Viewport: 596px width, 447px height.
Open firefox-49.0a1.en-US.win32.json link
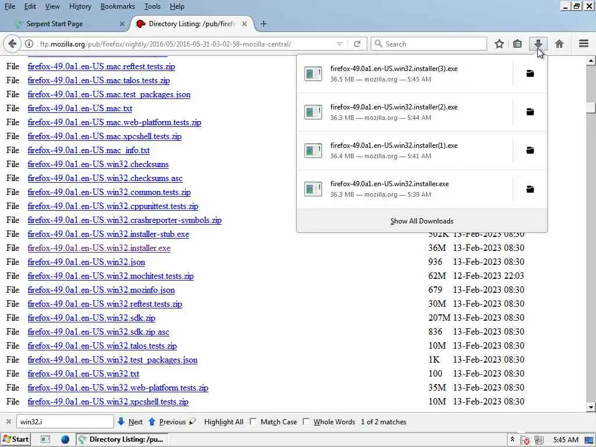(86, 262)
